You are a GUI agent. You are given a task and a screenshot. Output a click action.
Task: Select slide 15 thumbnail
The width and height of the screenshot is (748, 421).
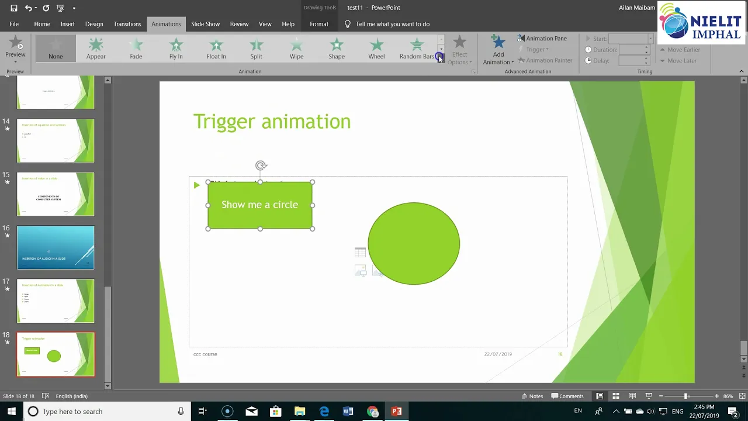56,194
